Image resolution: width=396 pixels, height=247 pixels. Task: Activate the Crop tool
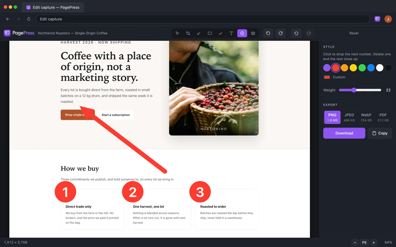[188, 33]
